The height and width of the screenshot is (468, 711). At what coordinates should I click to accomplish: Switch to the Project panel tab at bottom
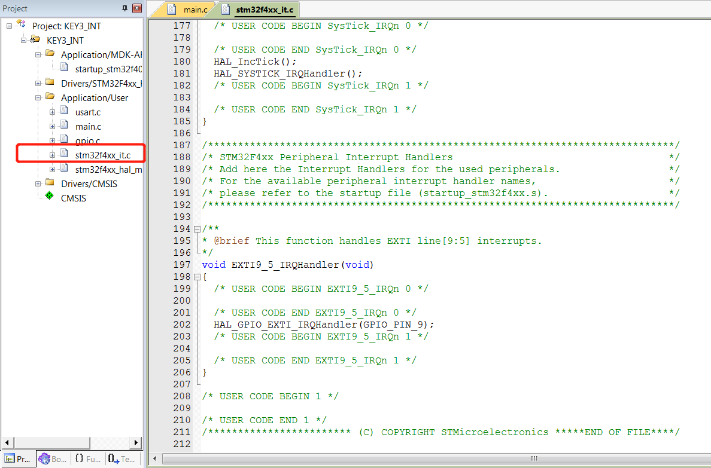[x=17, y=458]
